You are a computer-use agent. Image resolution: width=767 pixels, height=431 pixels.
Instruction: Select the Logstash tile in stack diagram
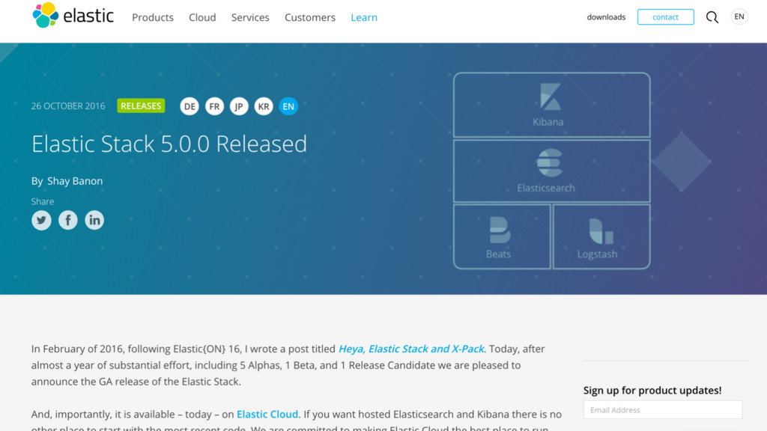[x=601, y=236]
